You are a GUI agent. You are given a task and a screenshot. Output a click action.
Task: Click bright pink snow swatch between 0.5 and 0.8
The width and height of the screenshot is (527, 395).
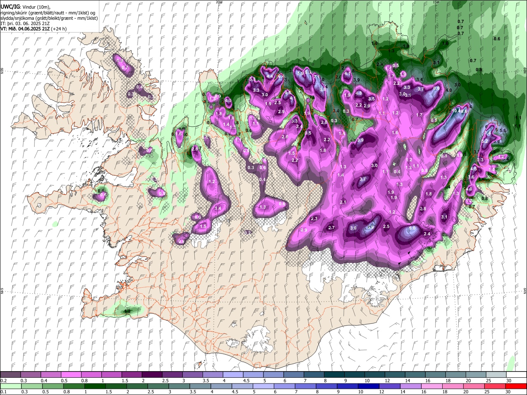[x=71, y=374]
